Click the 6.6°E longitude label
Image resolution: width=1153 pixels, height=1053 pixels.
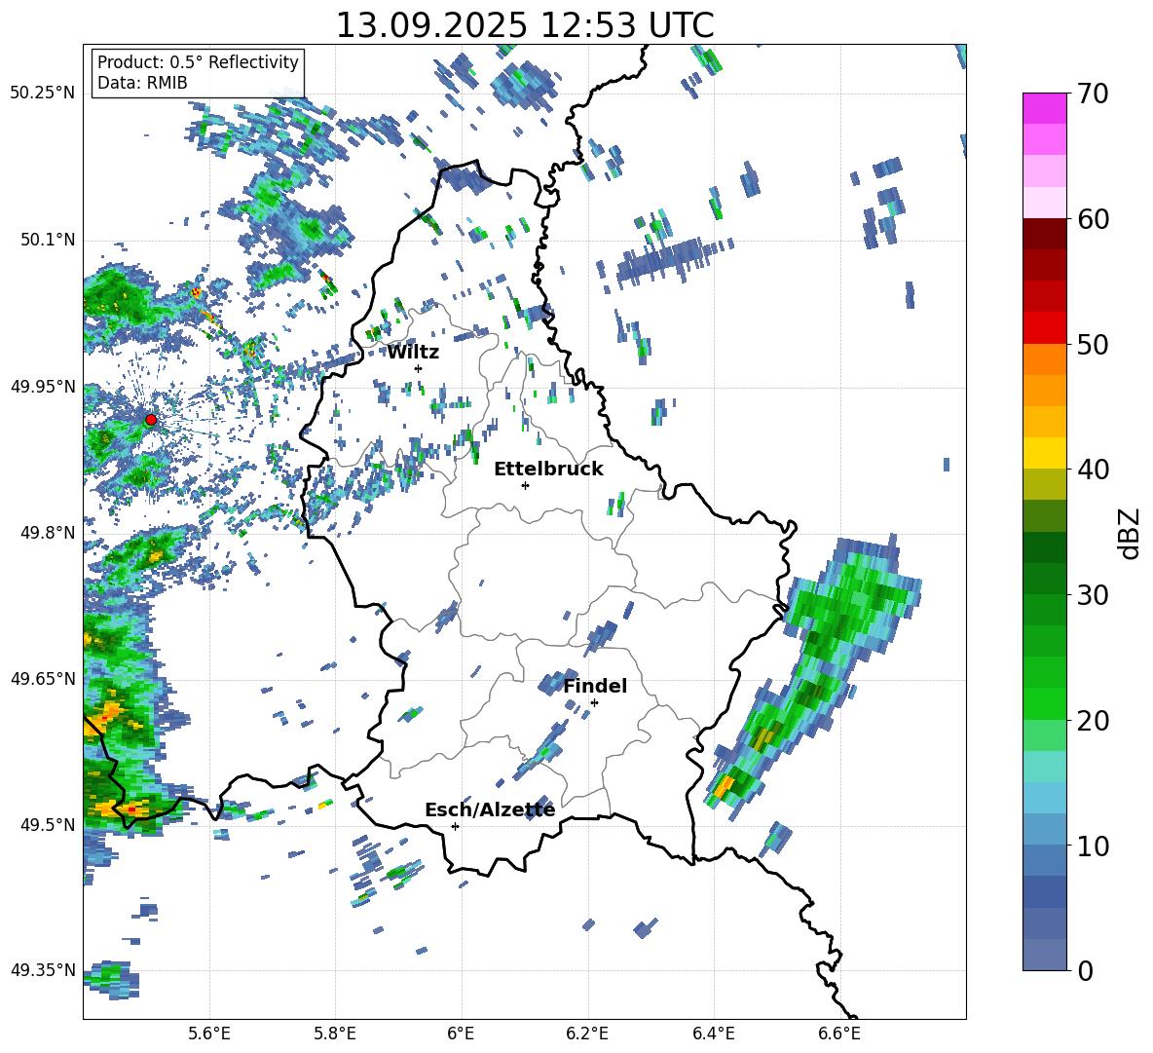click(x=839, y=1034)
